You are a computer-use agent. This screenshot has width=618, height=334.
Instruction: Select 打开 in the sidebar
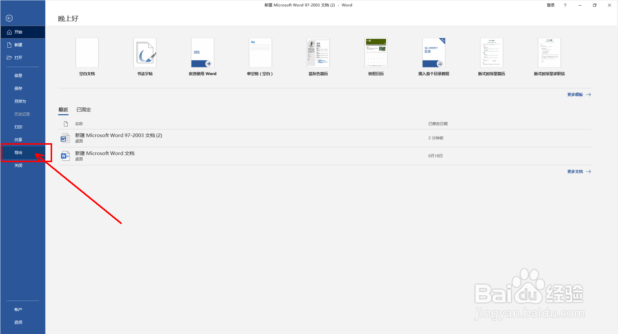coord(23,58)
